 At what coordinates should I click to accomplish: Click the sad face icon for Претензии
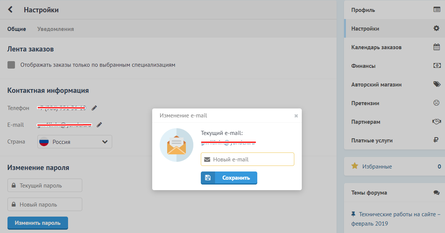click(x=436, y=103)
